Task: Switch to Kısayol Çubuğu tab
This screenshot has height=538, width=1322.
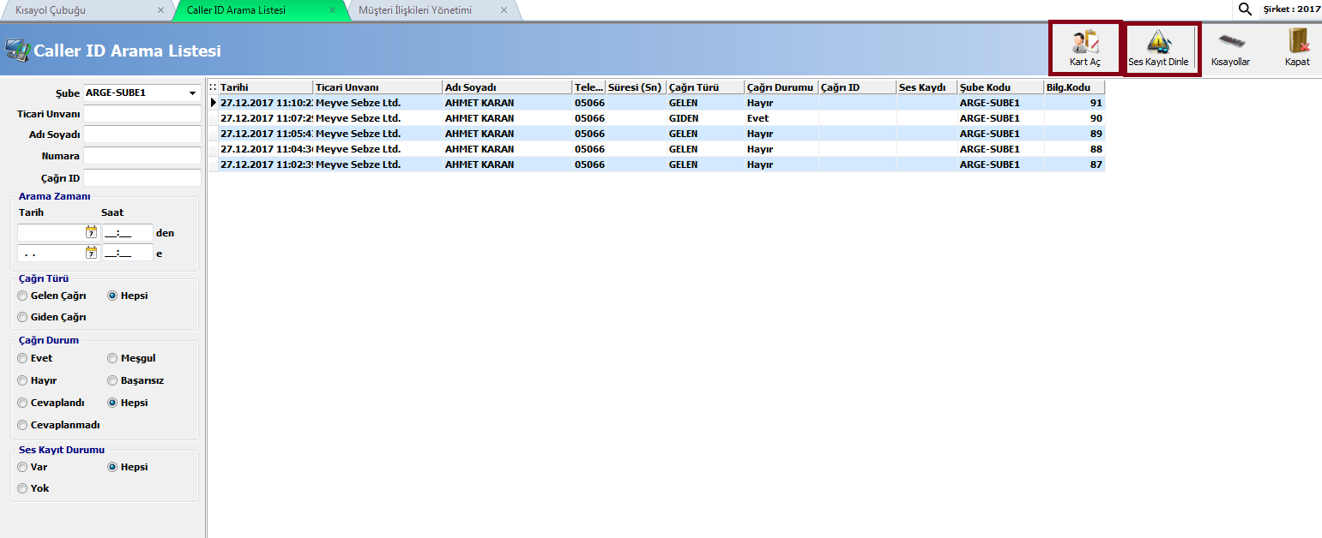Action: click(51, 10)
